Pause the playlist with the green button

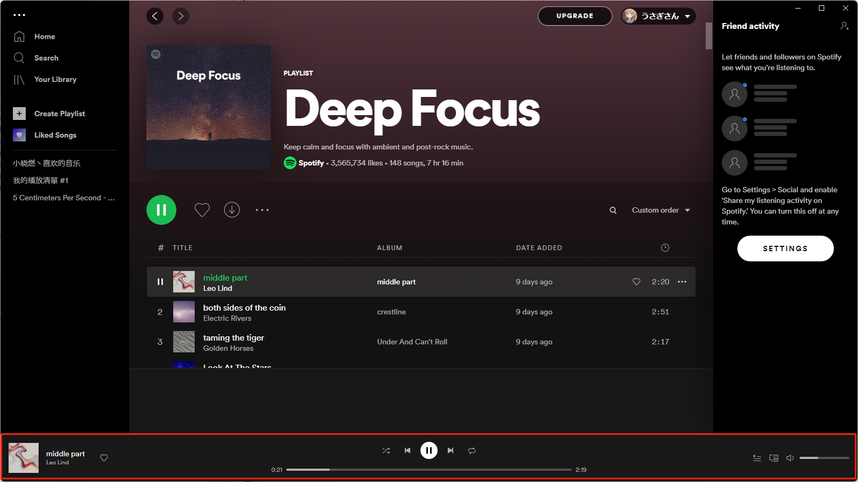click(161, 210)
